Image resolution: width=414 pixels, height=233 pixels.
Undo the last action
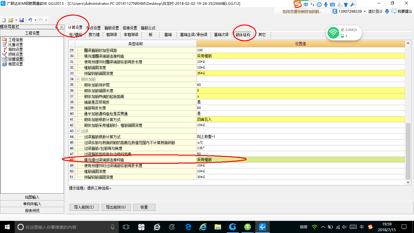[30, 20]
